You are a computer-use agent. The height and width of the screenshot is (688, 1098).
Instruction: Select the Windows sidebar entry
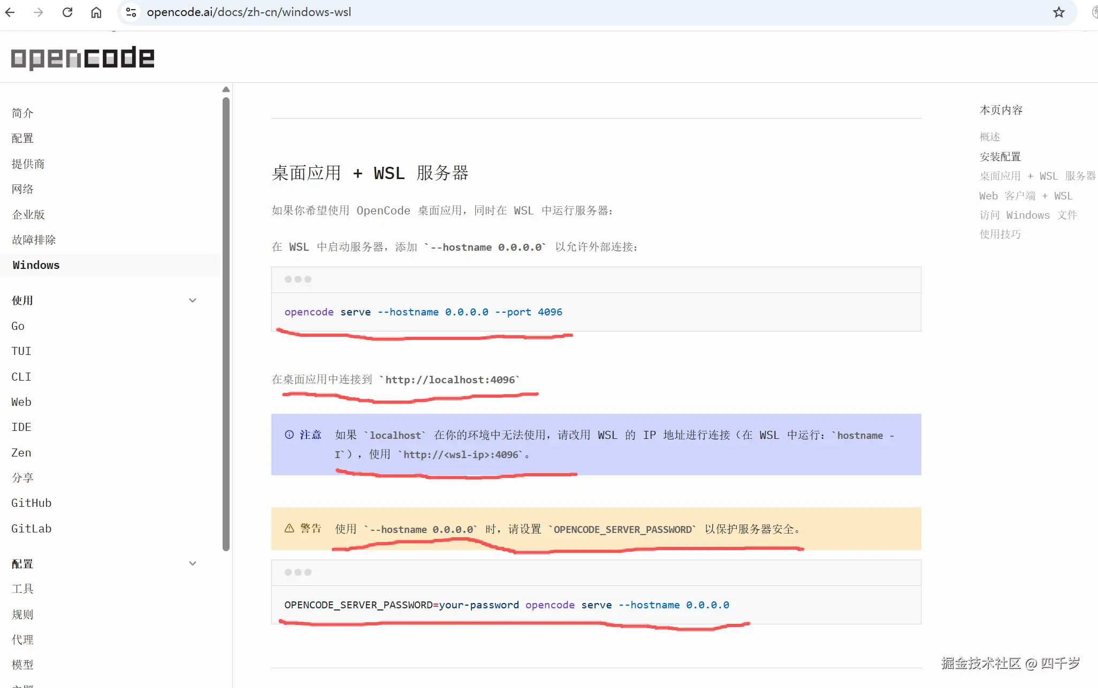point(35,265)
